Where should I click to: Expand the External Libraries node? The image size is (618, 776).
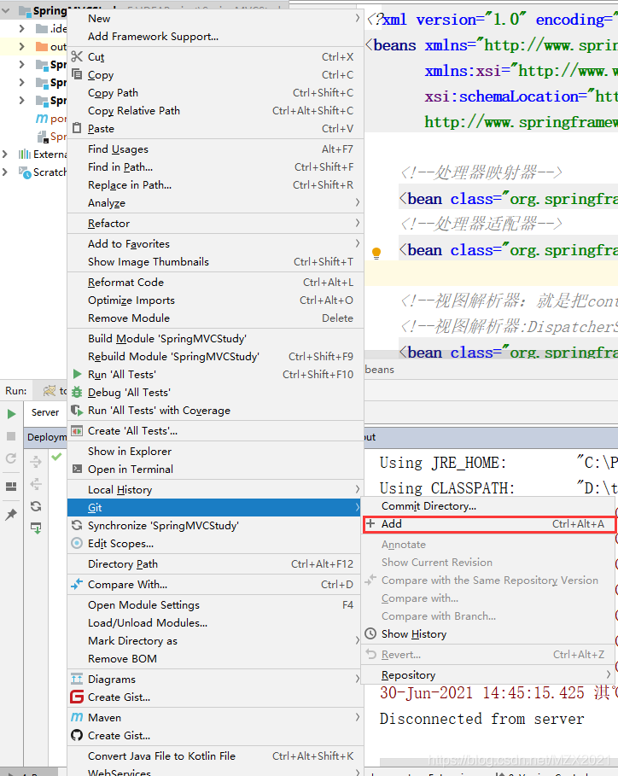pyautogui.click(x=4, y=154)
